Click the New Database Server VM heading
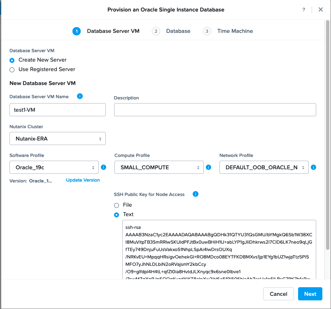The height and width of the screenshot is (309, 331). [42, 83]
